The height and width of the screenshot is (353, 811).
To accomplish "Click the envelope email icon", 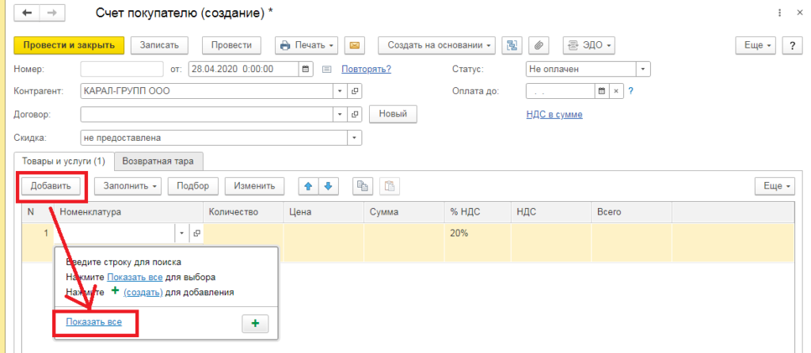I will coord(354,45).
